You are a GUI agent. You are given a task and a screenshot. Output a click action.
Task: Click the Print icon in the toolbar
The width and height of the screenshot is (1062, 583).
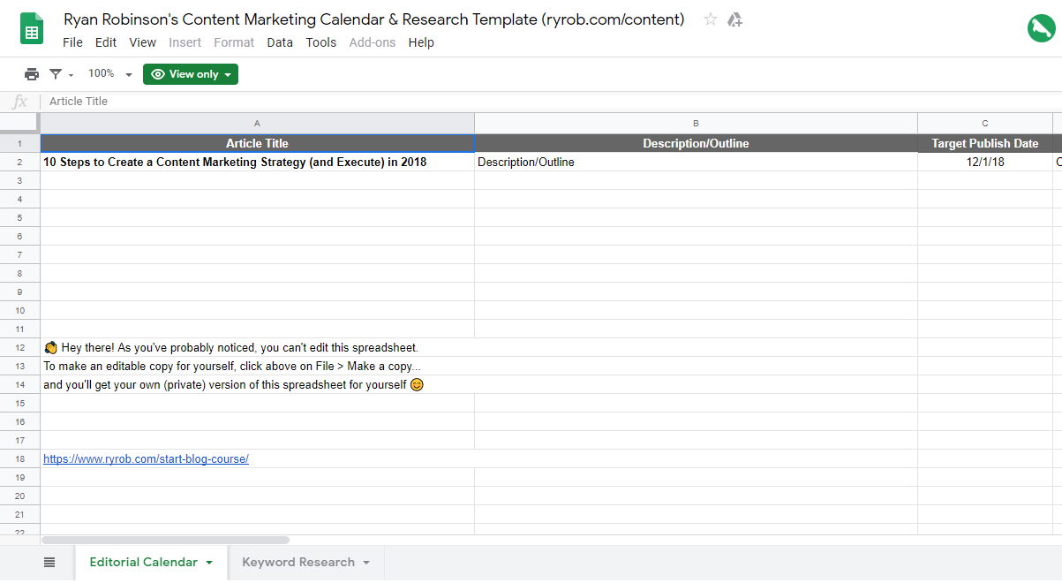tap(32, 74)
